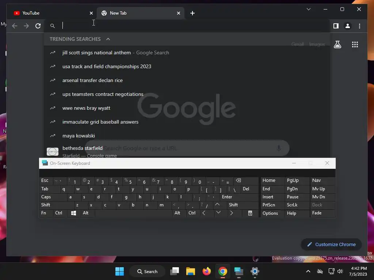Open a new tab with plus button
The width and height of the screenshot is (374, 280).
[x=192, y=13]
